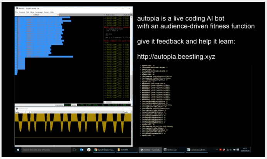Open the Server menu
The image size is (267, 159).
pos(46,12)
